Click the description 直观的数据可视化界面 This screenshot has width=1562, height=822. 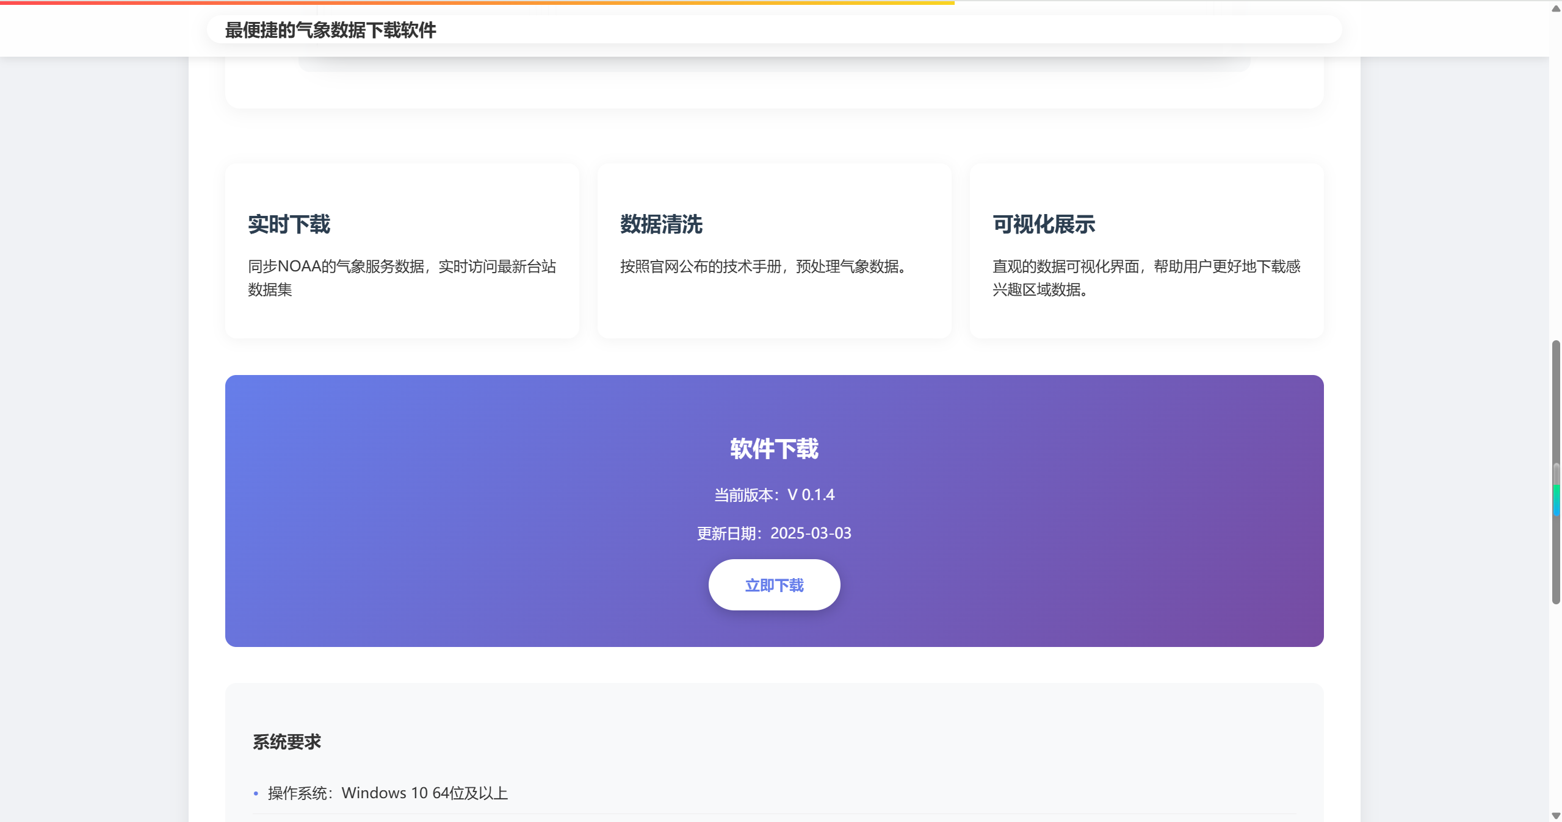click(x=1146, y=277)
